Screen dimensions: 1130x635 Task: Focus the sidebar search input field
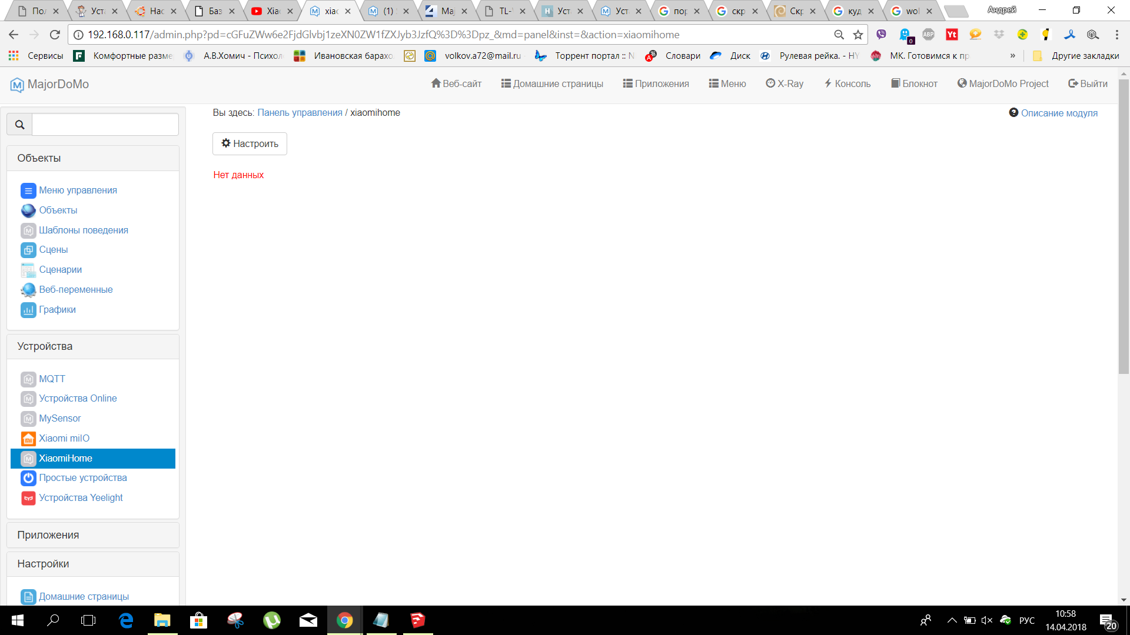tap(105, 125)
